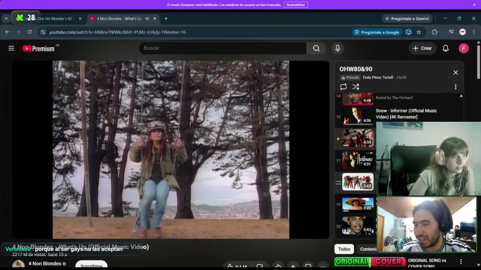Click the OHW80&90 playlist title
Image resolution: width=481 pixels, height=270 pixels.
356,69
